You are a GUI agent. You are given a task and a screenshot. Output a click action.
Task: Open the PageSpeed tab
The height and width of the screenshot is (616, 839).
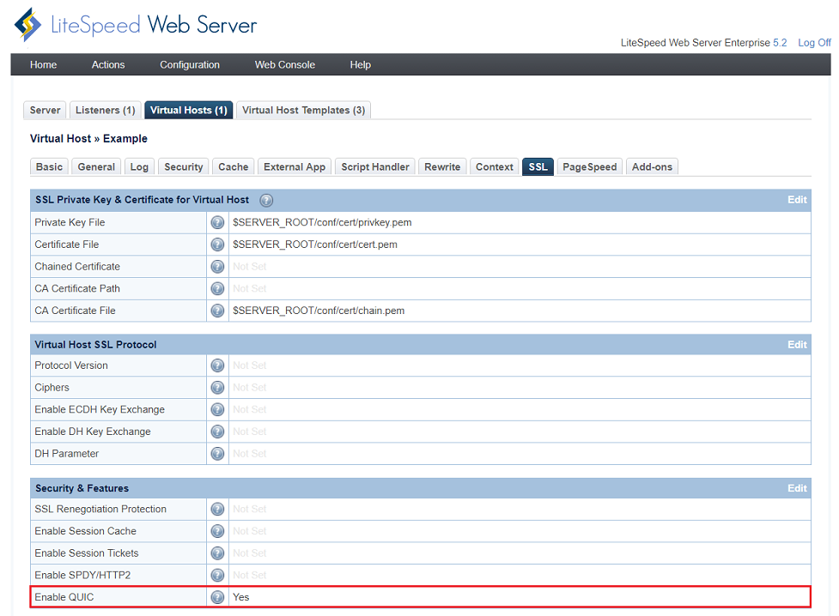point(590,166)
